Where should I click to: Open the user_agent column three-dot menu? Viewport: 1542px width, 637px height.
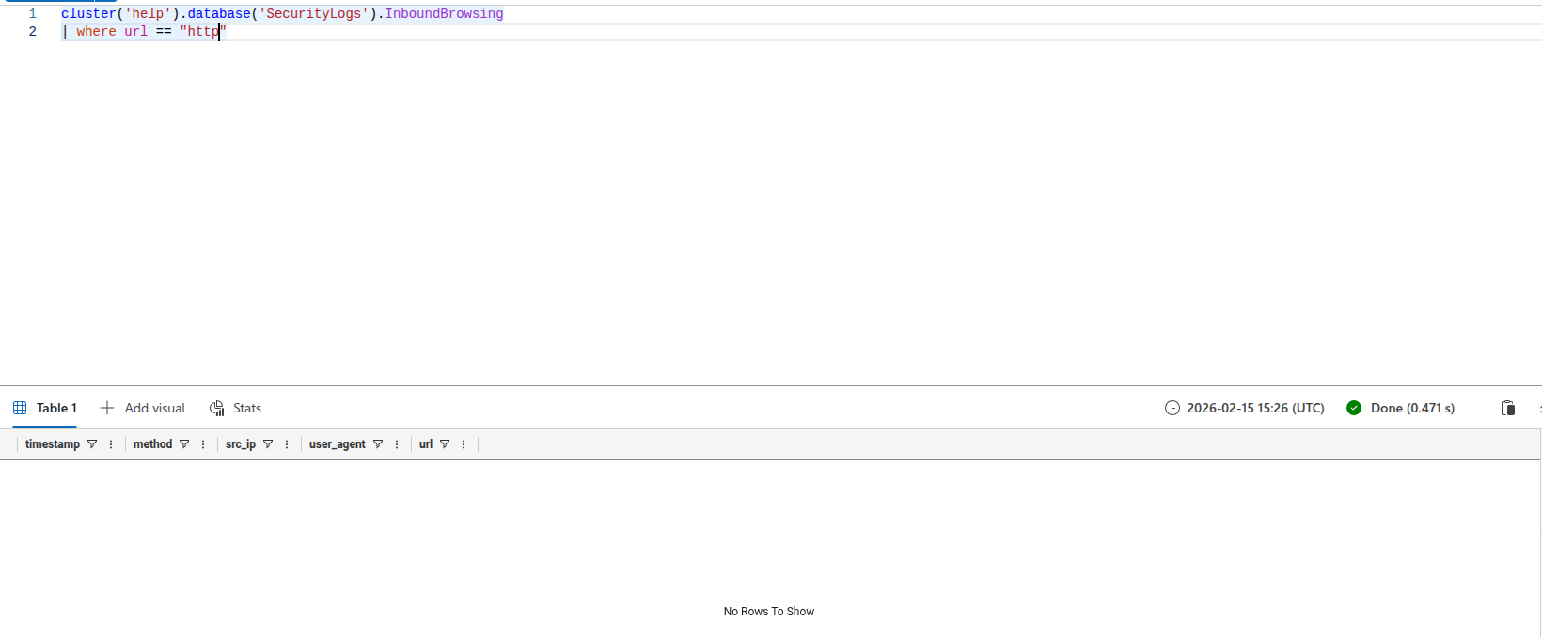point(397,444)
